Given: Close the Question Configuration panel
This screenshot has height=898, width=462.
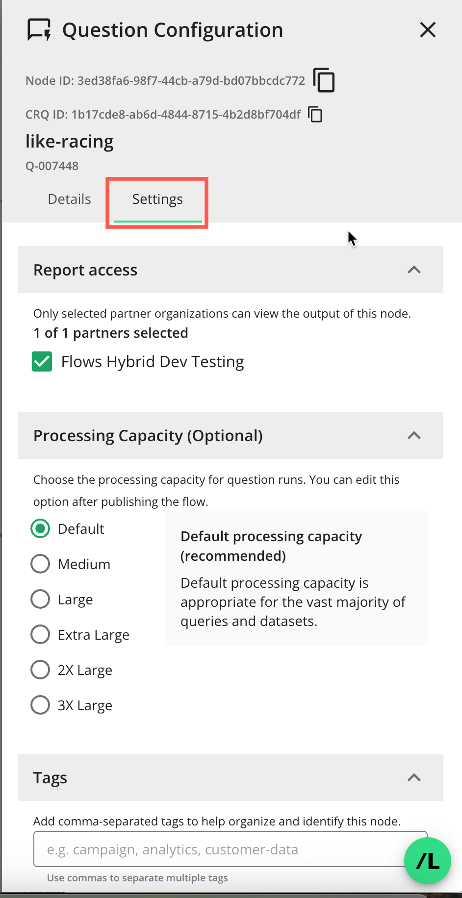Looking at the screenshot, I should pyautogui.click(x=427, y=30).
